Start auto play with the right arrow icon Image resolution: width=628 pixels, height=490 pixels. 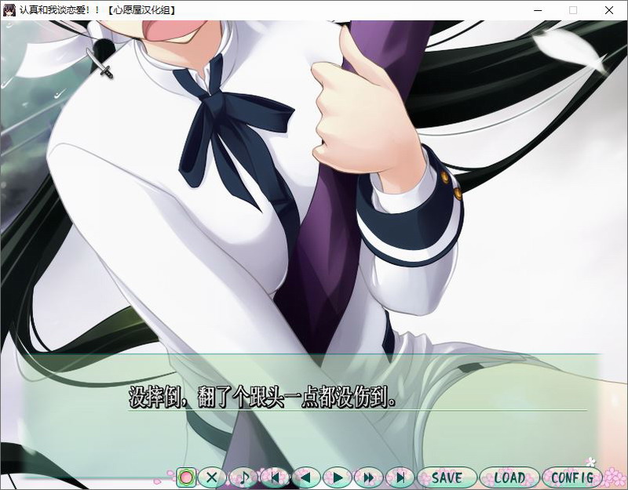[x=338, y=477]
